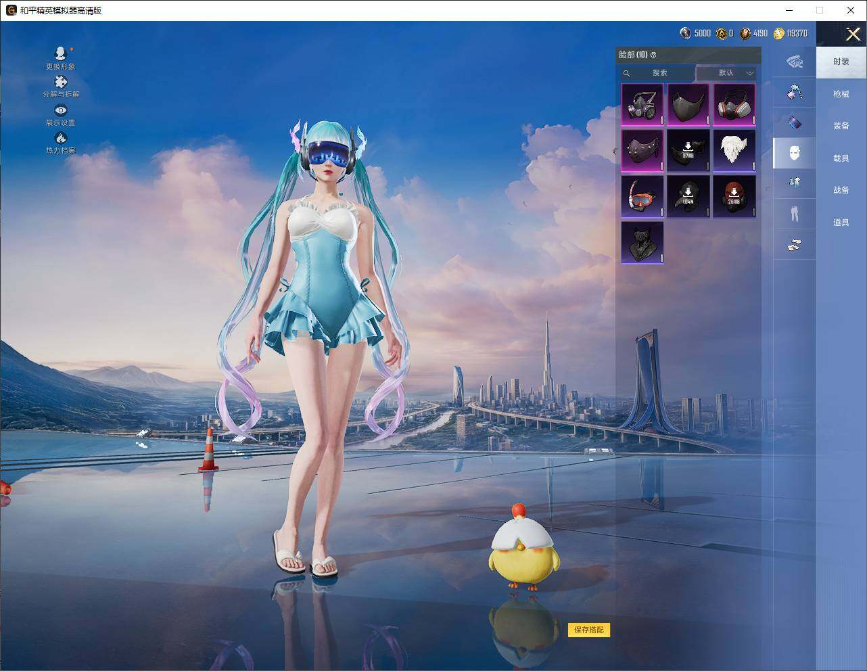Click the gold coin balance showing 119370

coord(789,32)
